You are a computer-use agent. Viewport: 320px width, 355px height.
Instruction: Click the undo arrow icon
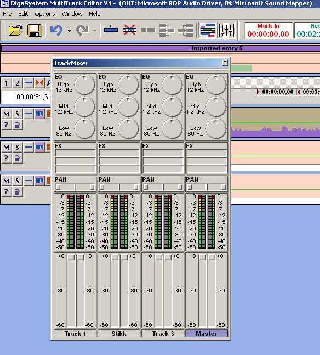click(x=56, y=30)
